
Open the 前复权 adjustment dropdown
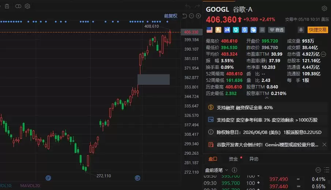[x=170, y=16]
